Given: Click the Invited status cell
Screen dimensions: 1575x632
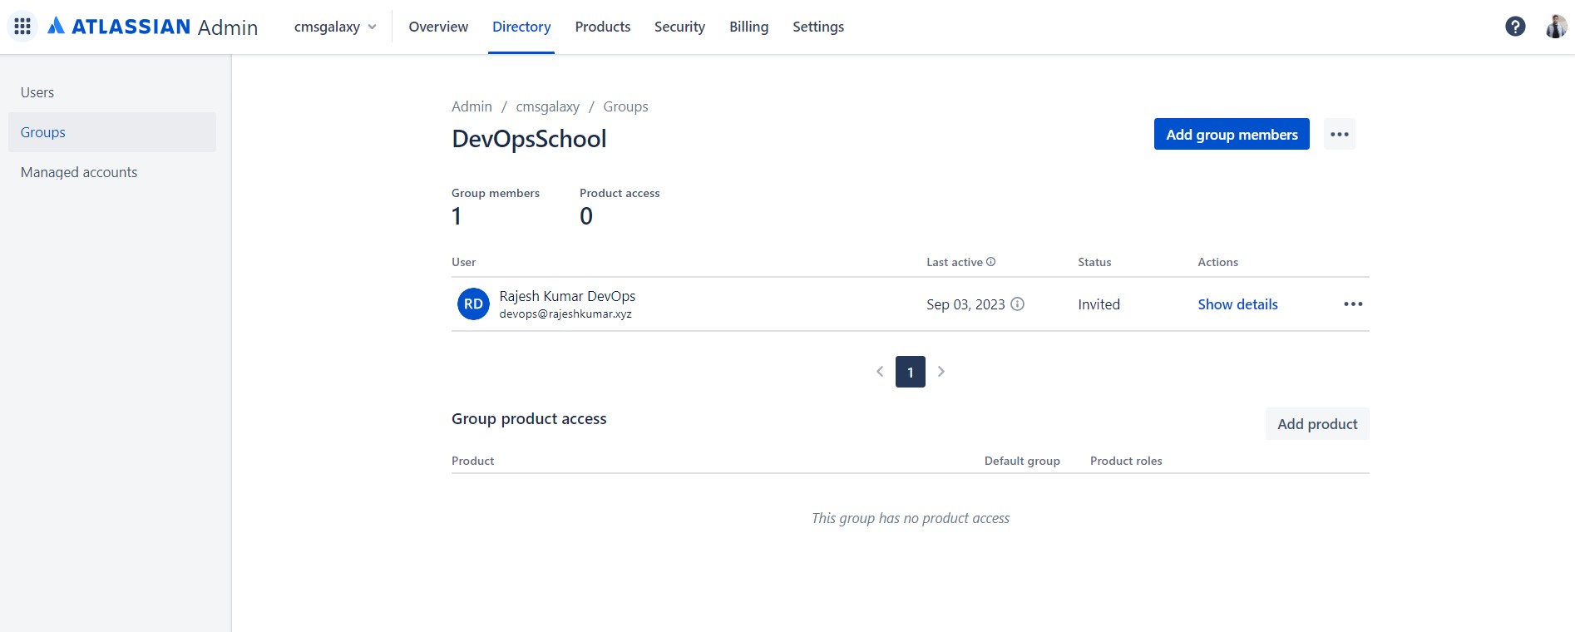Looking at the screenshot, I should [x=1099, y=304].
